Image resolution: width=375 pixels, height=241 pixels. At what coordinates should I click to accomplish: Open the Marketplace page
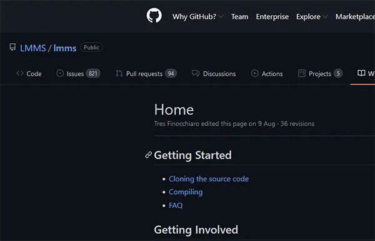[x=355, y=16]
